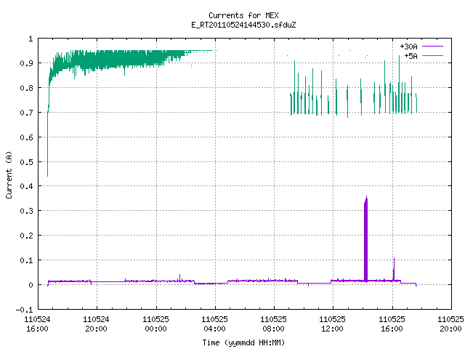This screenshot has width=465, height=349.
Task: Click the x-axis tick '110525 00:00'
Action: click(x=155, y=324)
